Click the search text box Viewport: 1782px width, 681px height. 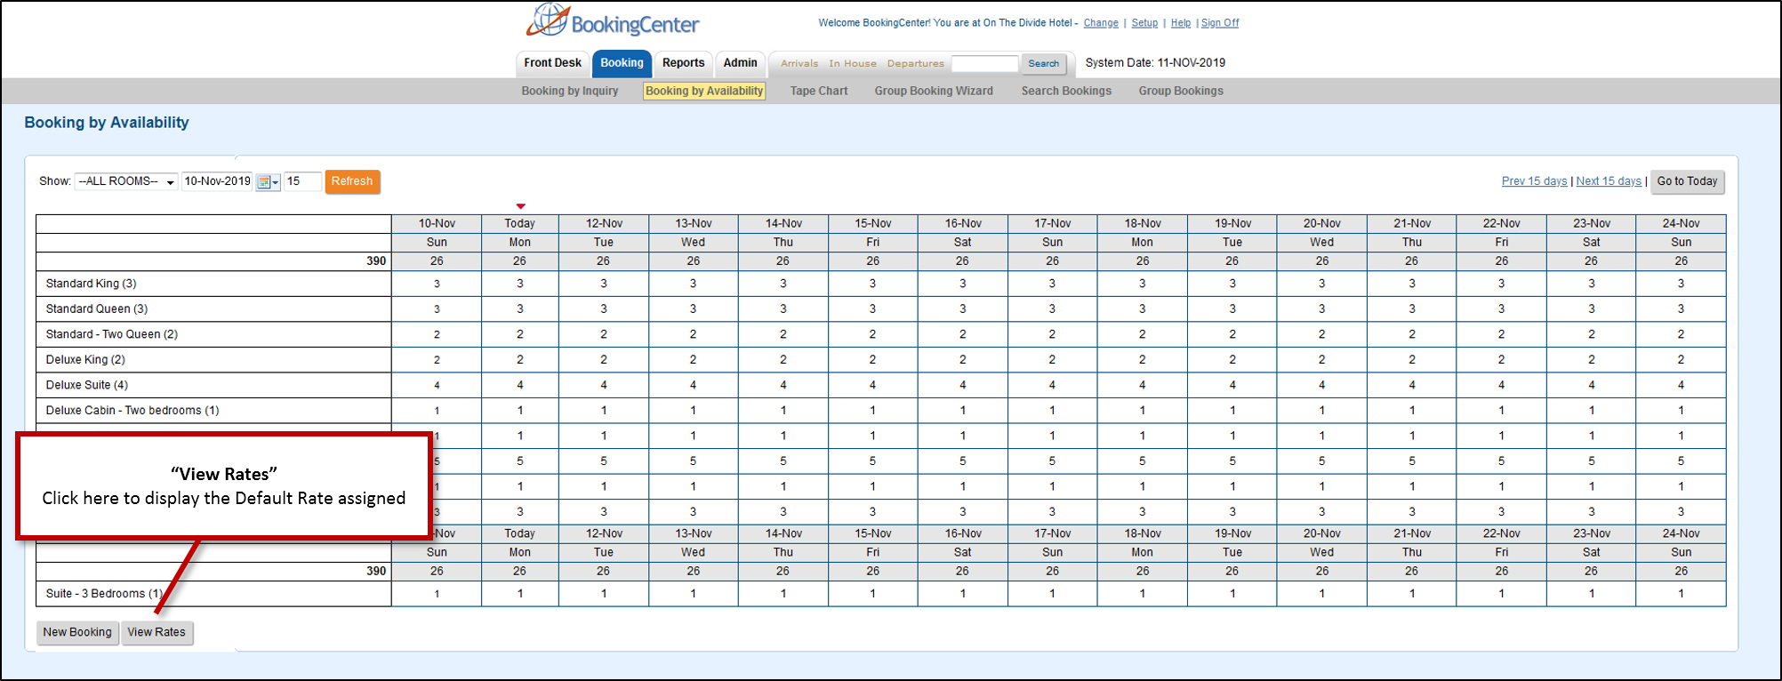click(x=984, y=63)
